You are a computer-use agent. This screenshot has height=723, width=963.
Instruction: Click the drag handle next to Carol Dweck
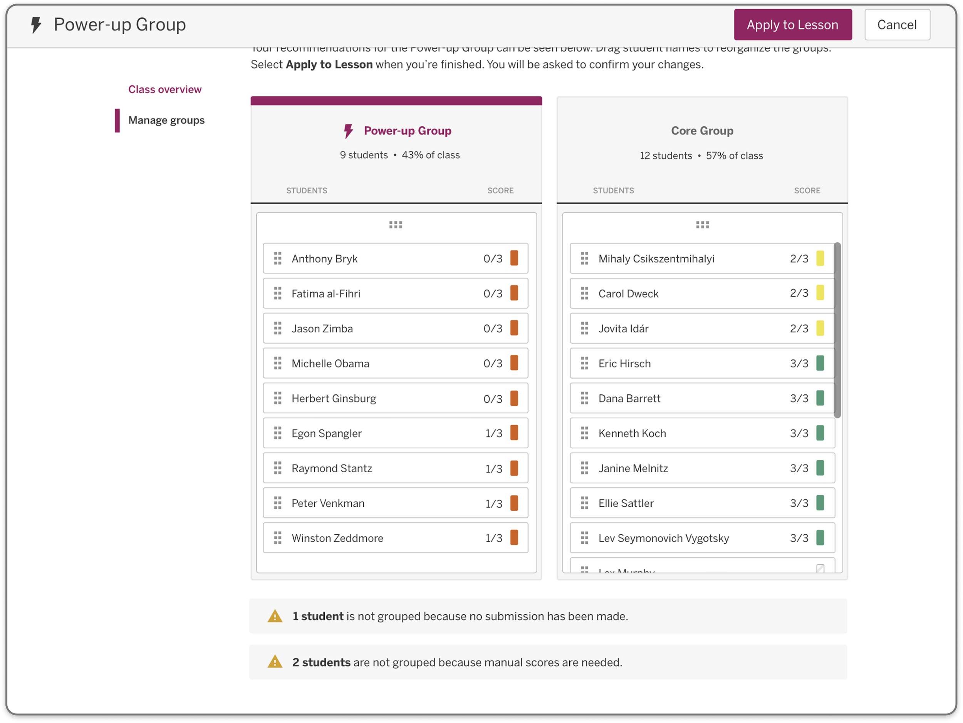[585, 294]
